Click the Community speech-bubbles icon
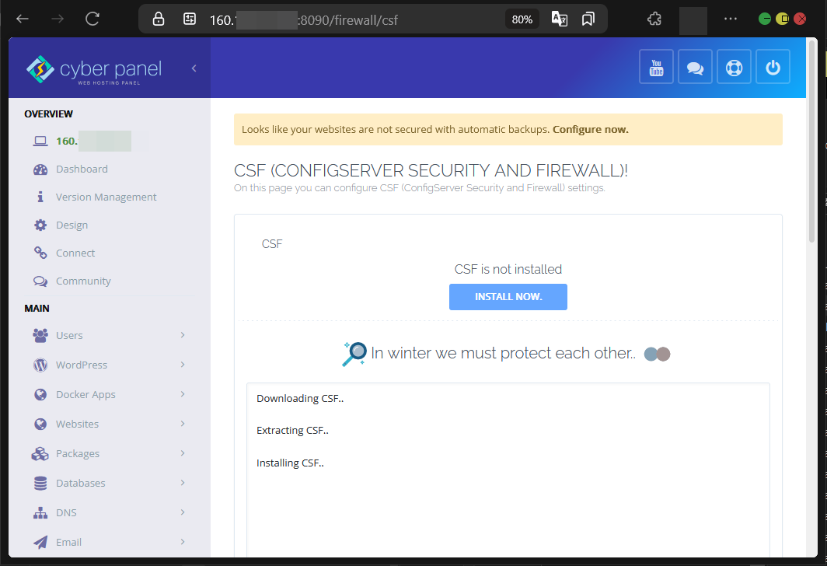 click(x=40, y=281)
